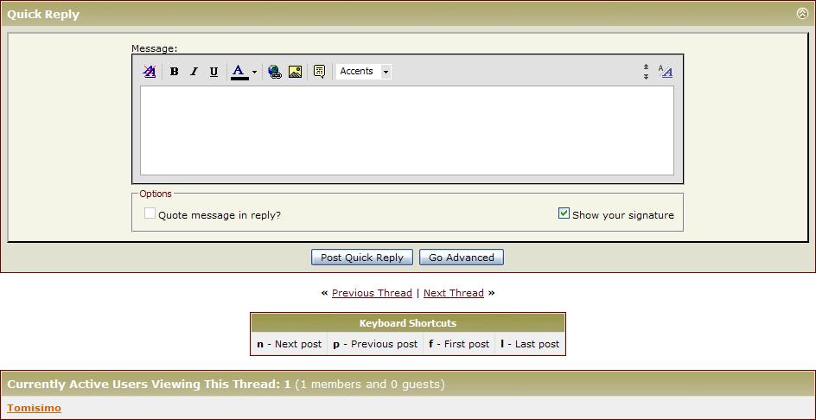Toggle italic formatting
816x420 pixels.
(194, 72)
